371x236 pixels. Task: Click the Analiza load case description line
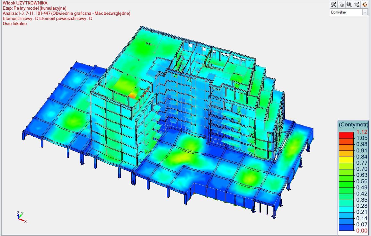click(x=66, y=13)
